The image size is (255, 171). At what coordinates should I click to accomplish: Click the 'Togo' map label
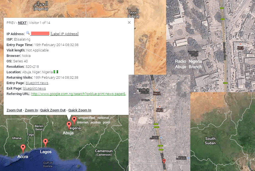(x=30, y=135)
